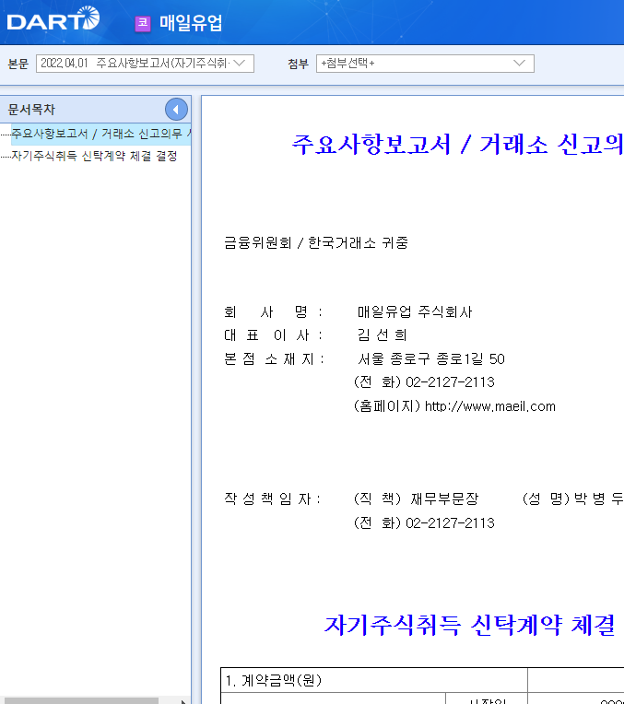624x704 pixels.
Task: Click the 첨부 label
Action: click(298, 64)
